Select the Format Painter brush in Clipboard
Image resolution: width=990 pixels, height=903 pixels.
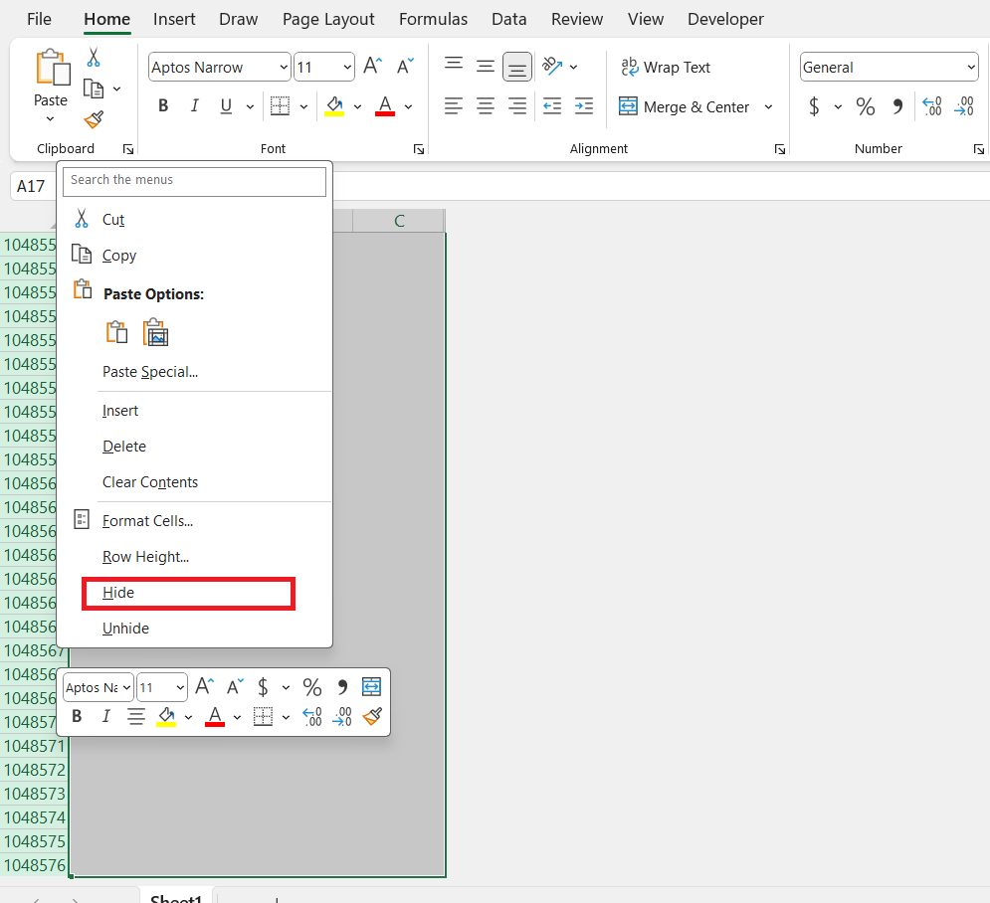pos(94,119)
